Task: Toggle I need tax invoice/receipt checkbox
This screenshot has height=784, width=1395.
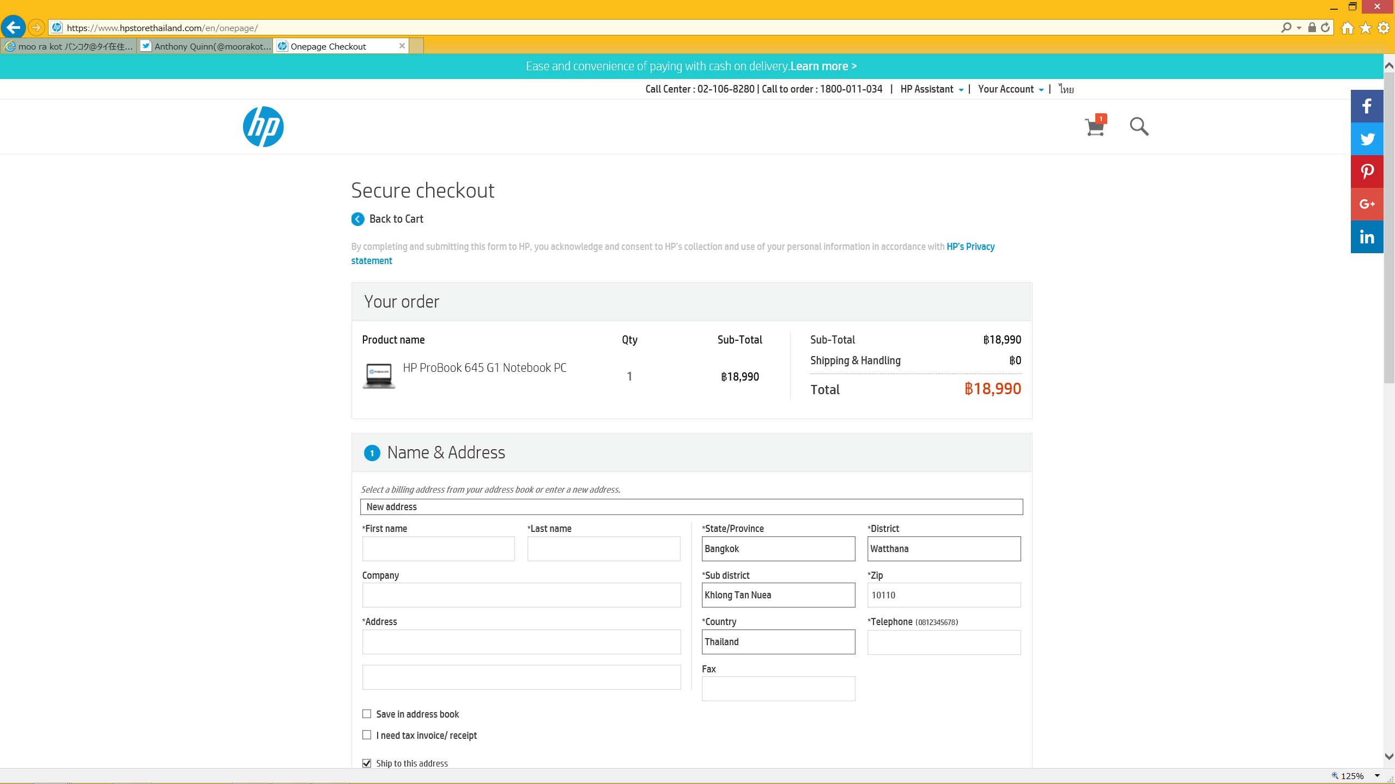Action: click(367, 735)
